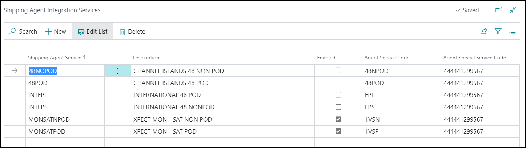
Task: Click the Search magnifier icon
Action: tap(13, 31)
